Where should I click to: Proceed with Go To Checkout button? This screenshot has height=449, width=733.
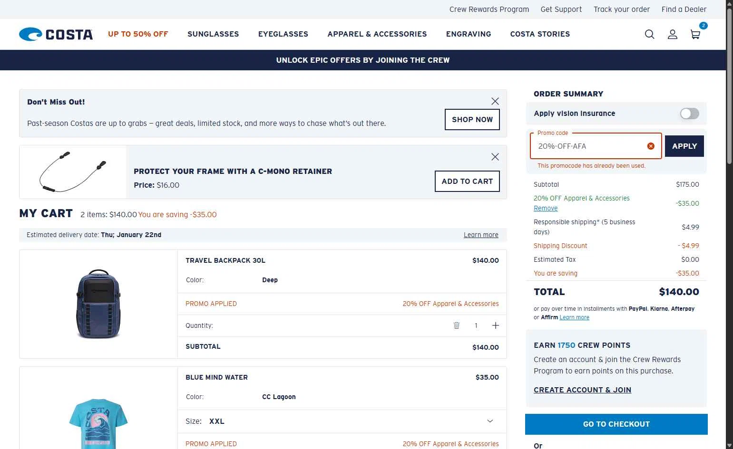[616, 424]
